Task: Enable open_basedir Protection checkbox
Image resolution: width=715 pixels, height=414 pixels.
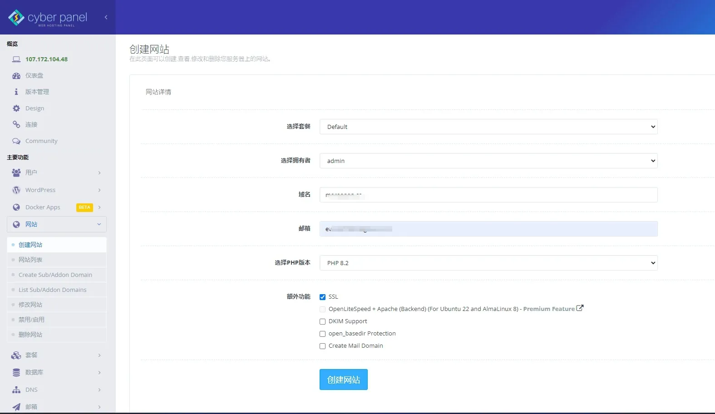Action: coord(322,334)
